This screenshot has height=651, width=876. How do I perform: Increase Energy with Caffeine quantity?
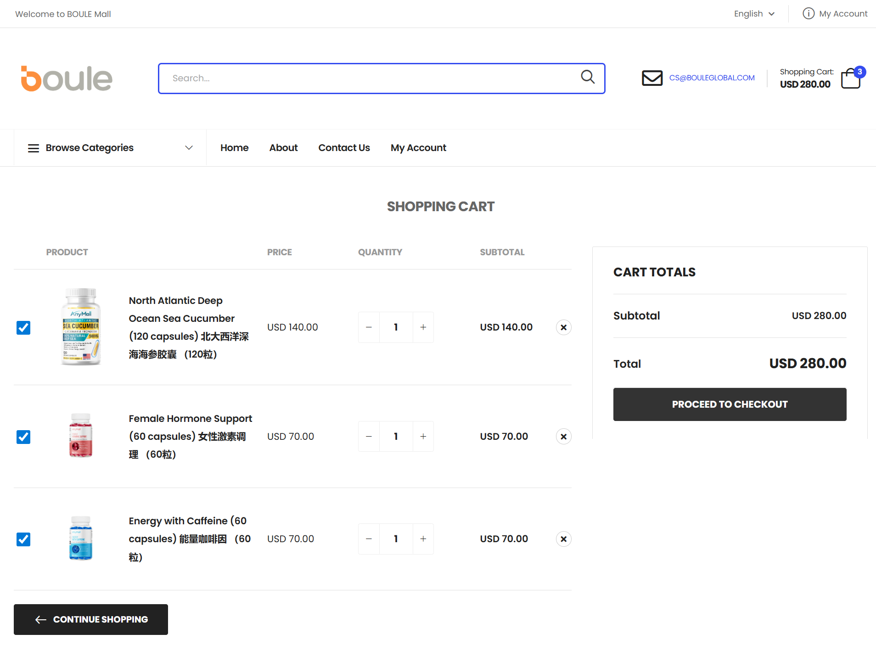pyautogui.click(x=423, y=539)
